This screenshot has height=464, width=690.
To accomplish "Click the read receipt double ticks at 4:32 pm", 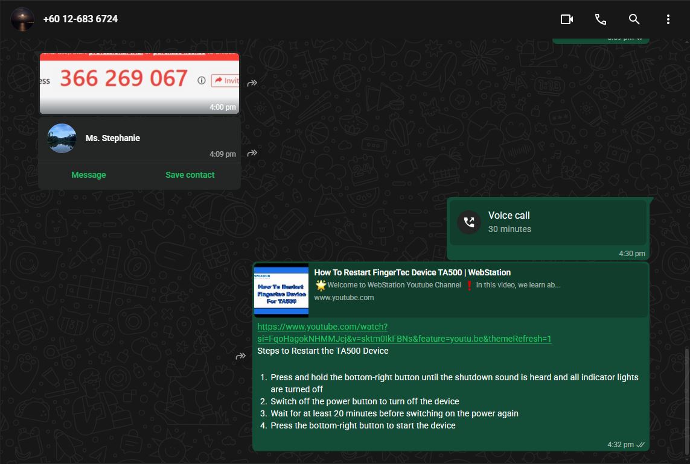I will [640, 445].
